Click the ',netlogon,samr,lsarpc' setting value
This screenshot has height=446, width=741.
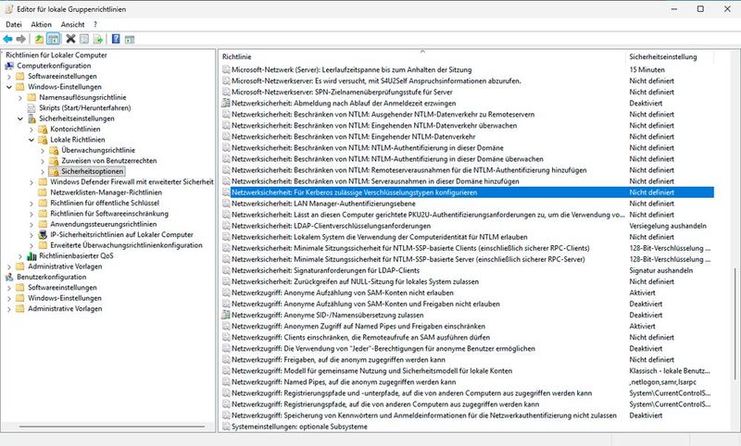tap(662, 382)
